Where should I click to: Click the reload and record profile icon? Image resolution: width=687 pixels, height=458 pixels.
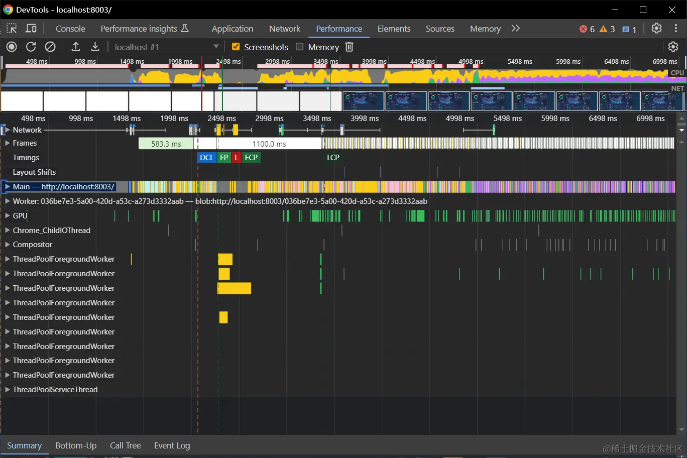[x=31, y=47]
